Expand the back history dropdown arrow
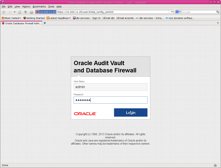Viewport: 221px width, 168px height. point(14,12)
